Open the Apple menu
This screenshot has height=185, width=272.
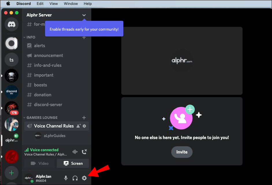tap(8, 3)
